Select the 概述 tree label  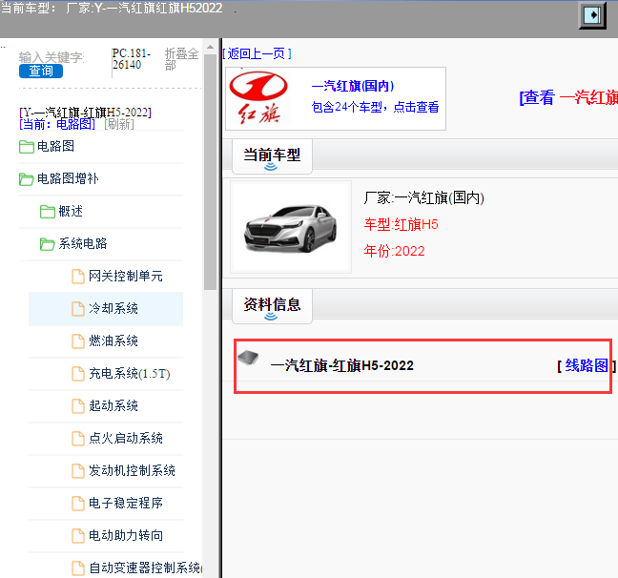click(71, 211)
